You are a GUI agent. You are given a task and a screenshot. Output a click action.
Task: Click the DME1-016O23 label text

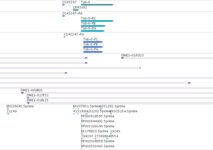pyautogui.click(x=132, y=55)
